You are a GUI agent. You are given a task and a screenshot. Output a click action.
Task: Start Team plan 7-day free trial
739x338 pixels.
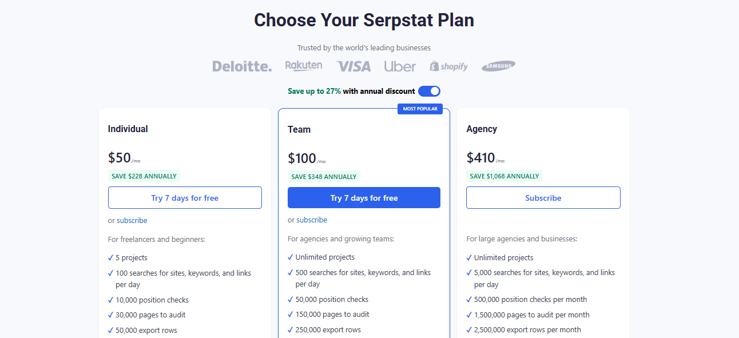364,198
